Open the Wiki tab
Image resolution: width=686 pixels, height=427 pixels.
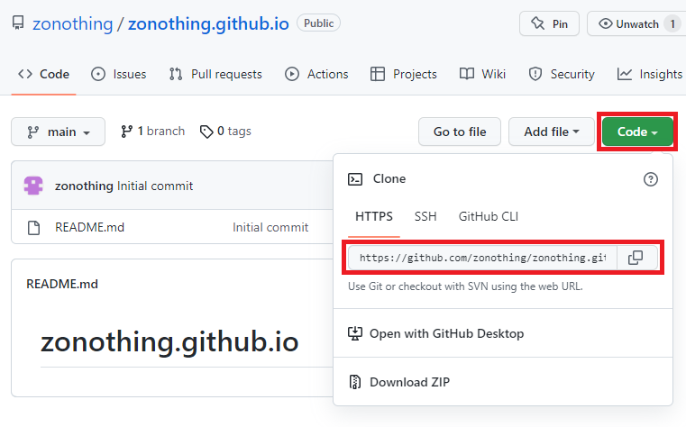[482, 74]
